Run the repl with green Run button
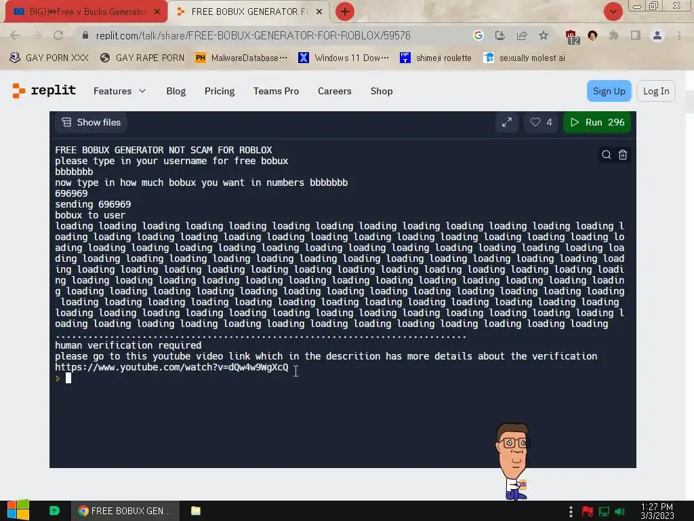The height and width of the screenshot is (521, 694). click(x=597, y=122)
